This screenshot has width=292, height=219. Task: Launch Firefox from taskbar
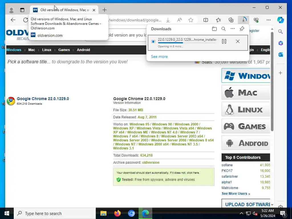117,213
